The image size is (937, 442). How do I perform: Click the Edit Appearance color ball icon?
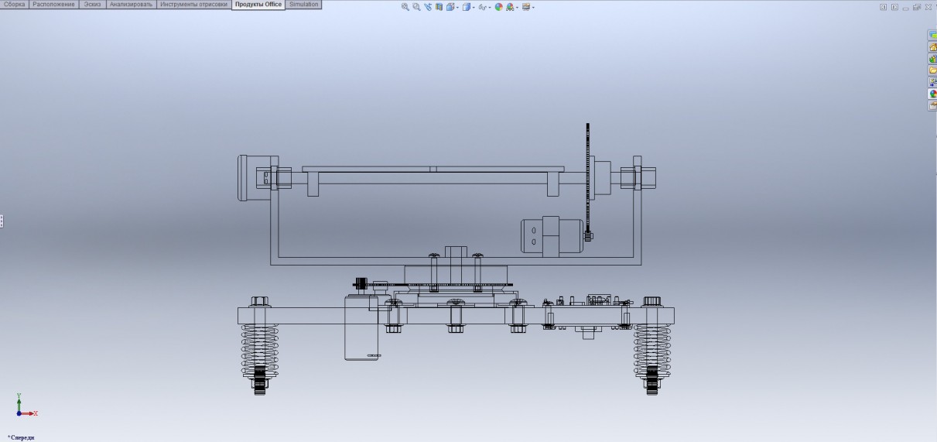click(499, 7)
